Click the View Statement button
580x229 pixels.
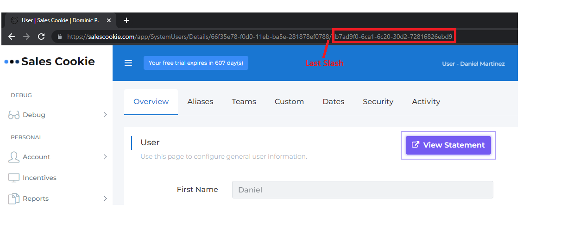pos(448,145)
